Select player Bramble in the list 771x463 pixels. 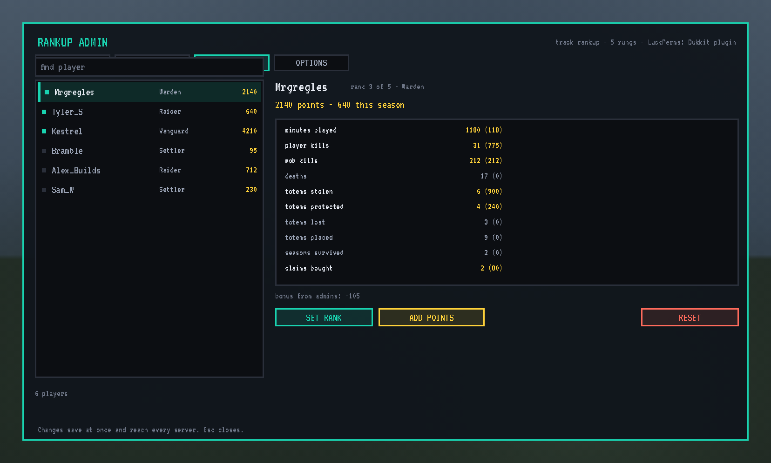[149, 151]
